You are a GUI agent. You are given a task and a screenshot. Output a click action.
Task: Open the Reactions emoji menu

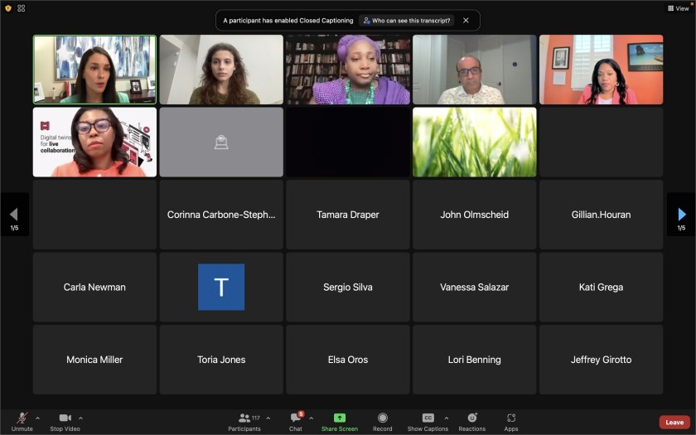(472, 418)
